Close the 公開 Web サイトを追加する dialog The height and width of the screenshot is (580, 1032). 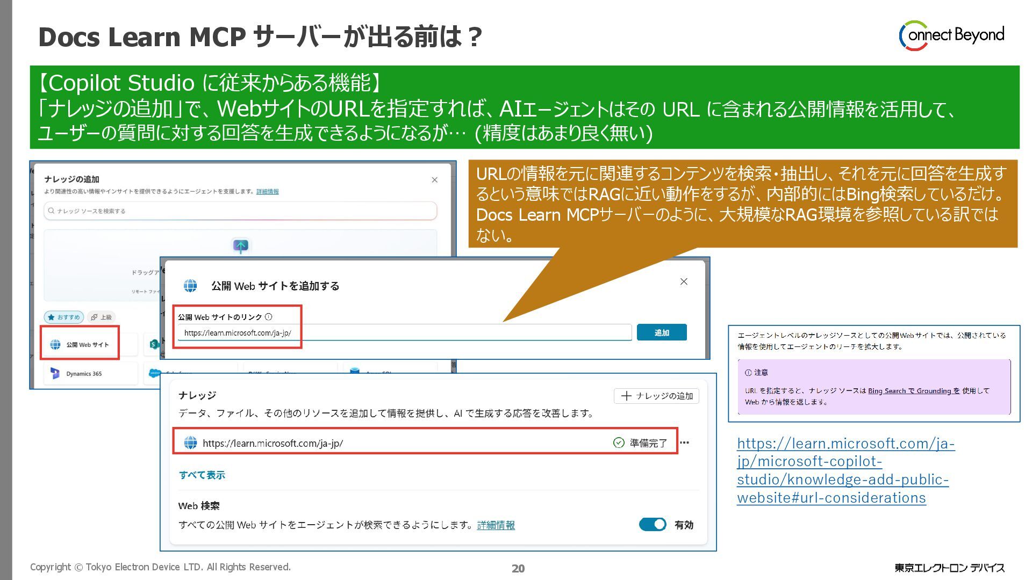[684, 281]
